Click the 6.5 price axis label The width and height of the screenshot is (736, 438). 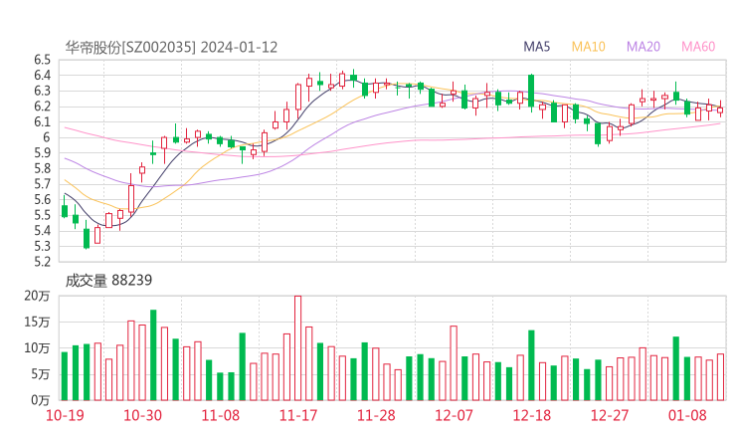(42, 60)
